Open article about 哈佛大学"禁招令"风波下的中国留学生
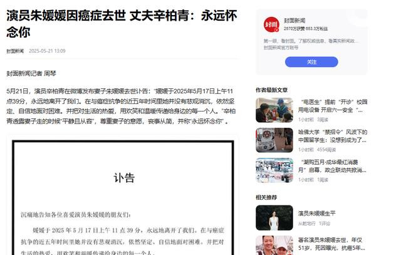The image size is (401, 255). (333, 136)
